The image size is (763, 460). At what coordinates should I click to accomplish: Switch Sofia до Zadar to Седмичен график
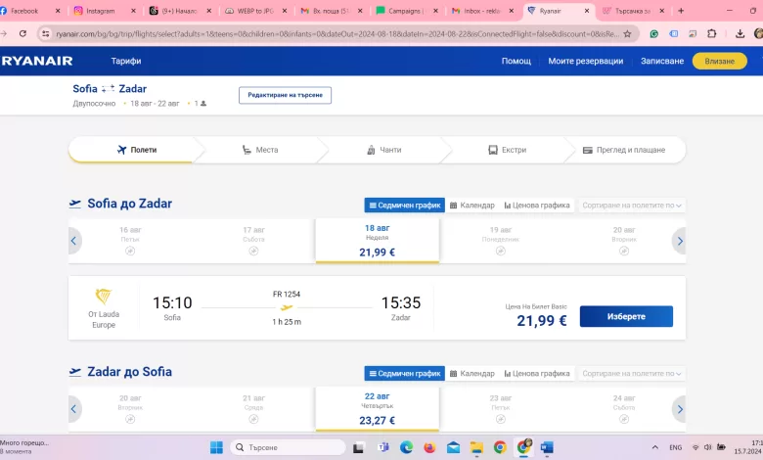pyautogui.click(x=405, y=205)
